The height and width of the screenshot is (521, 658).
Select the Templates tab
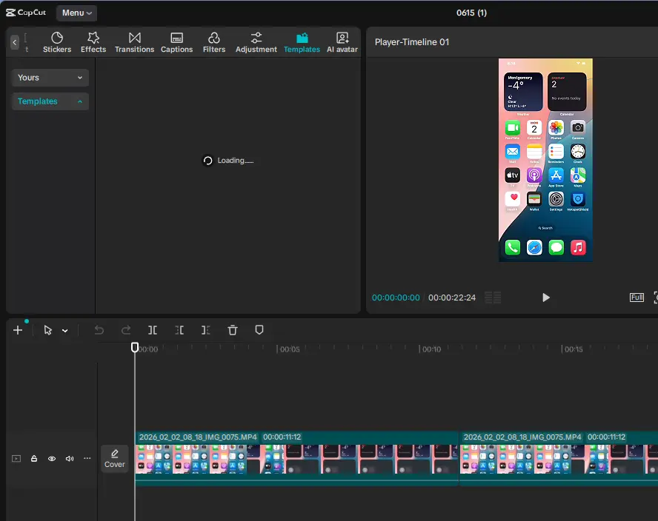pyautogui.click(x=302, y=42)
